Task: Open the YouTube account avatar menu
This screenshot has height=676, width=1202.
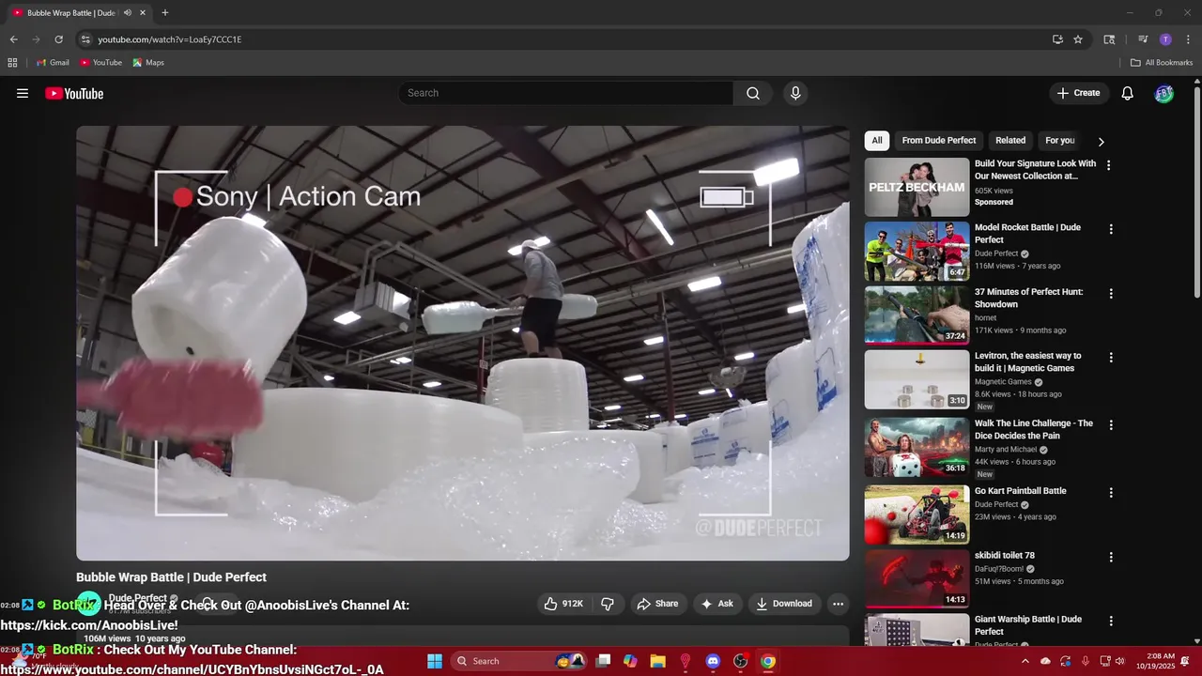Action: point(1164,93)
